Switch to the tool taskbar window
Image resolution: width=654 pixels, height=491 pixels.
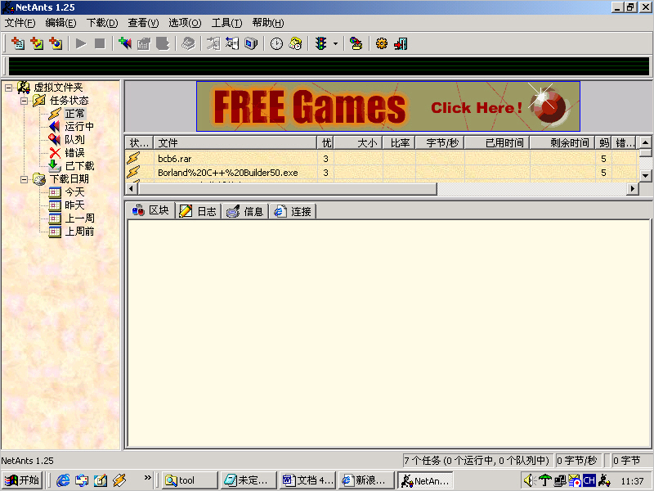190,480
